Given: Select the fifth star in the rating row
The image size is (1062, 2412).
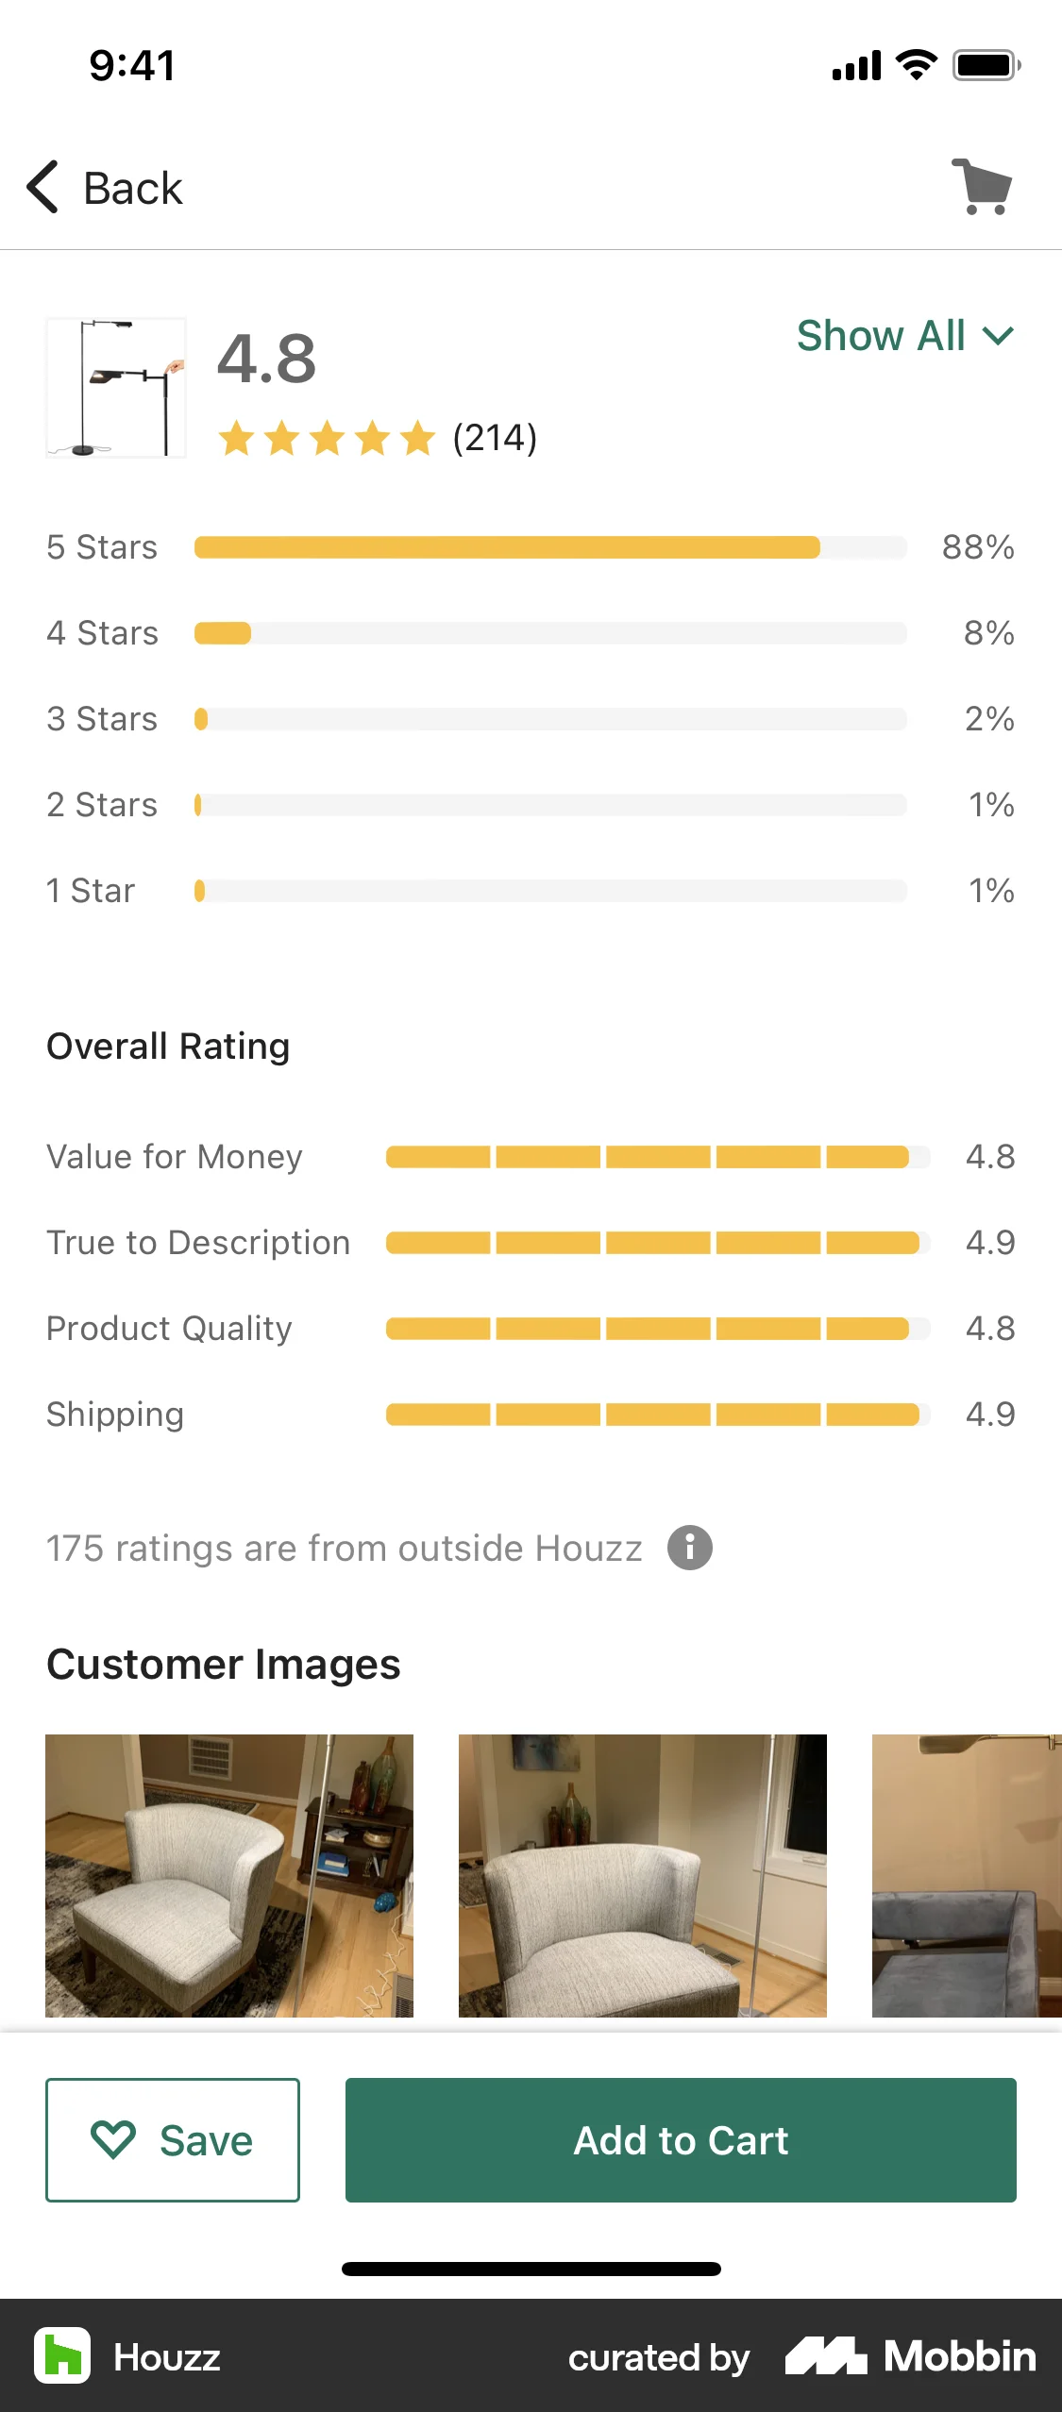Looking at the screenshot, I should click(x=415, y=438).
